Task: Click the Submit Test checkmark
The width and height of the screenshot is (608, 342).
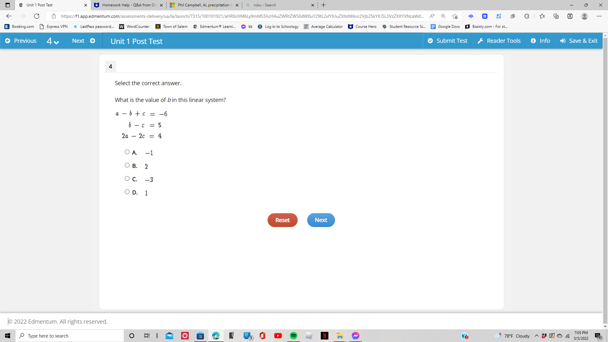Action: 430,41
